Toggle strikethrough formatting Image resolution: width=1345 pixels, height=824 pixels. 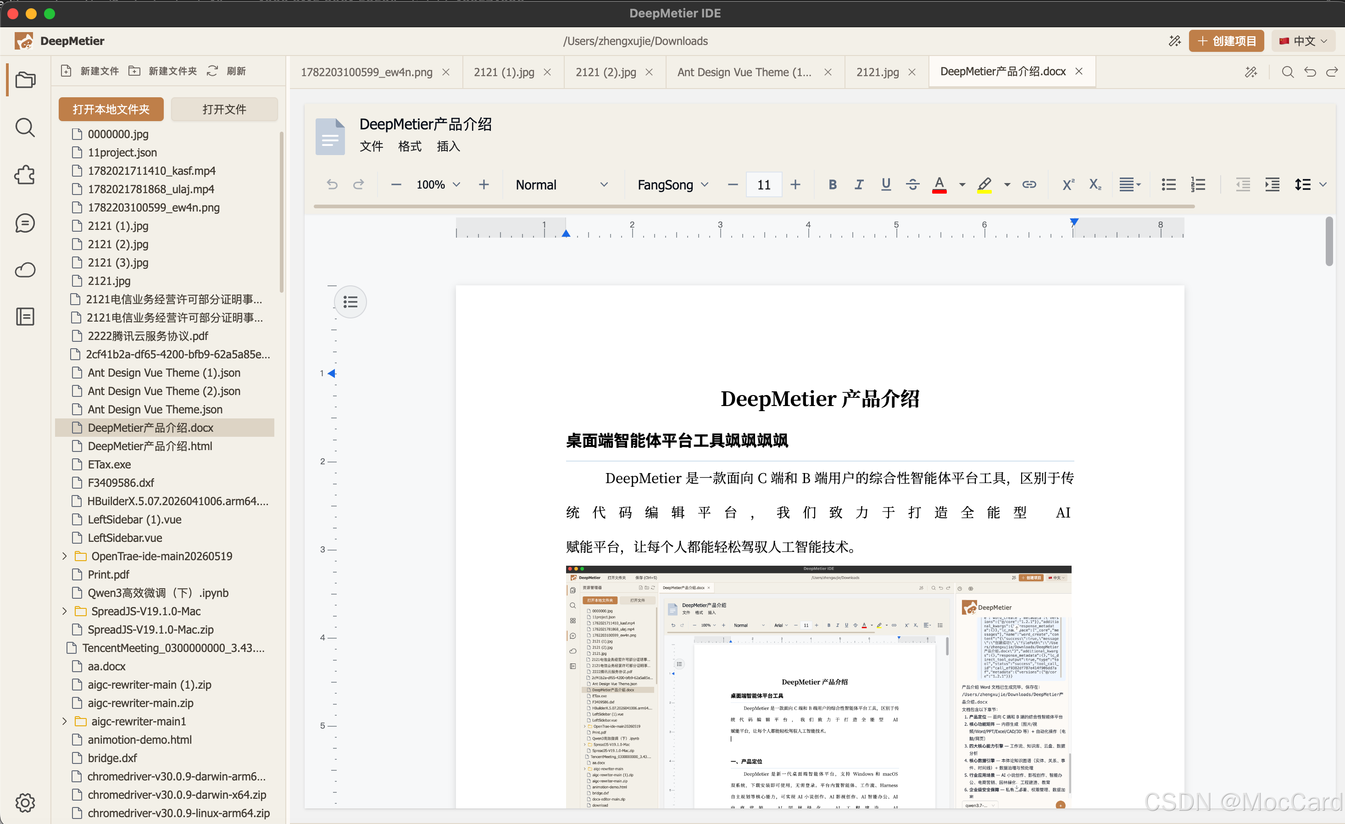[x=913, y=184]
